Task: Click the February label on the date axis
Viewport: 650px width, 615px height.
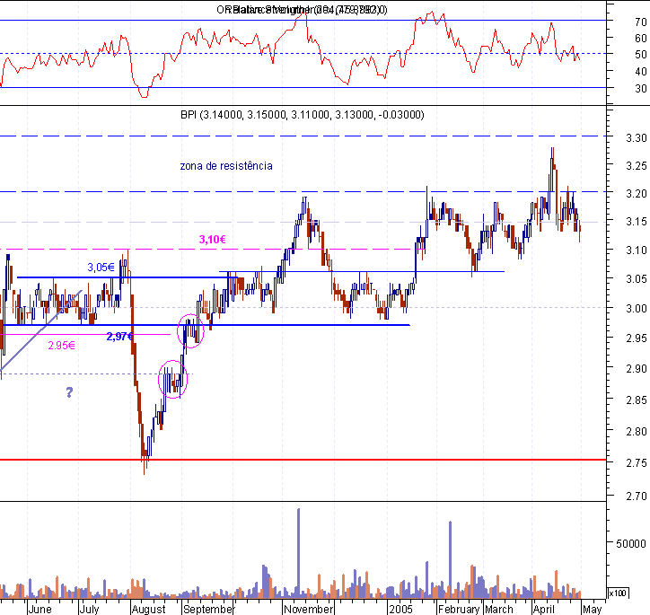Action: [459, 610]
